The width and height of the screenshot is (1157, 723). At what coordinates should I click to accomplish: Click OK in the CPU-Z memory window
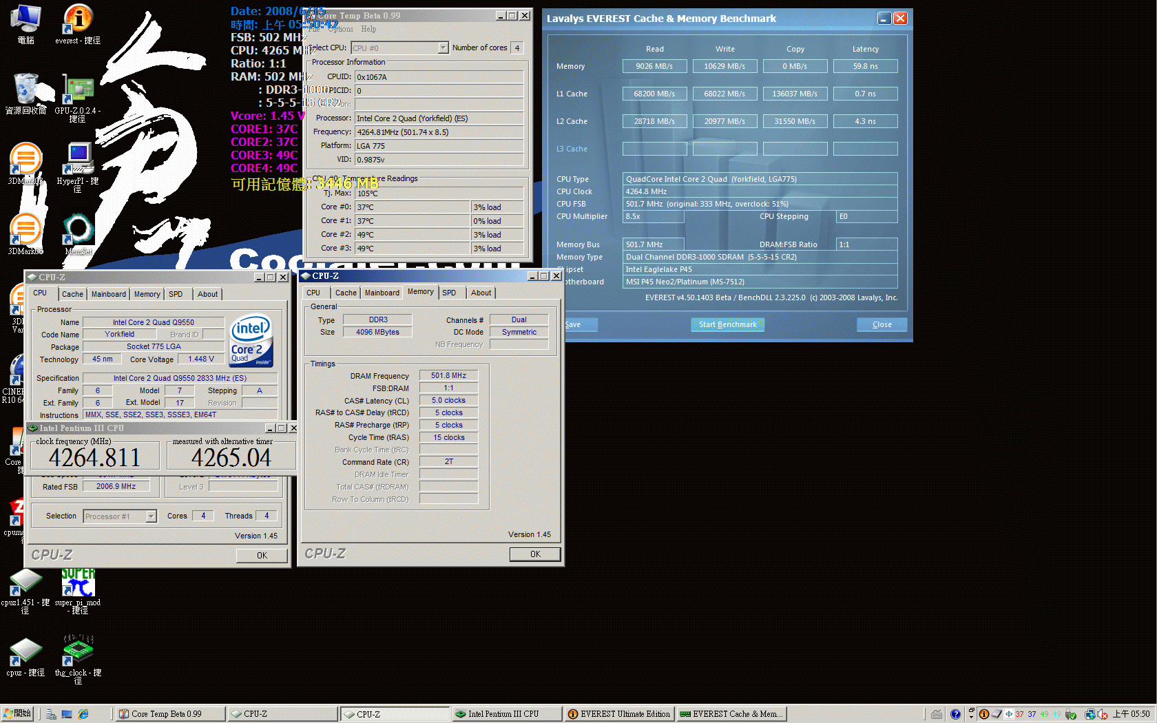coord(535,554)
